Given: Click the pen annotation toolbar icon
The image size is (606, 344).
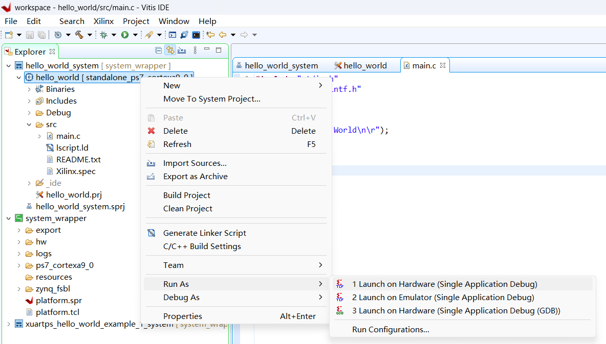Looking at the screenshot, I should [x=149, y=35].
